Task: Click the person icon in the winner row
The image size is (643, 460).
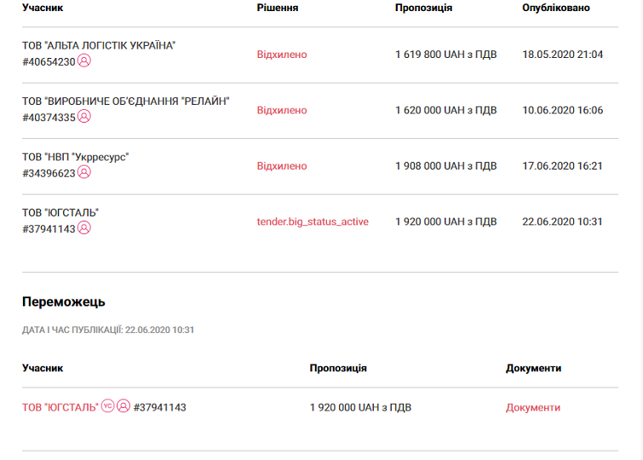Action: [x=123, y=406]
